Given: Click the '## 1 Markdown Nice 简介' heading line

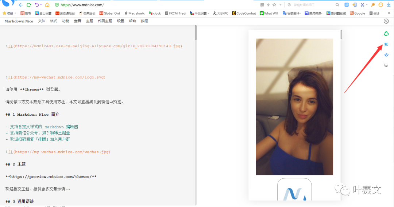Looking at the screenshot, I should 32,114.
